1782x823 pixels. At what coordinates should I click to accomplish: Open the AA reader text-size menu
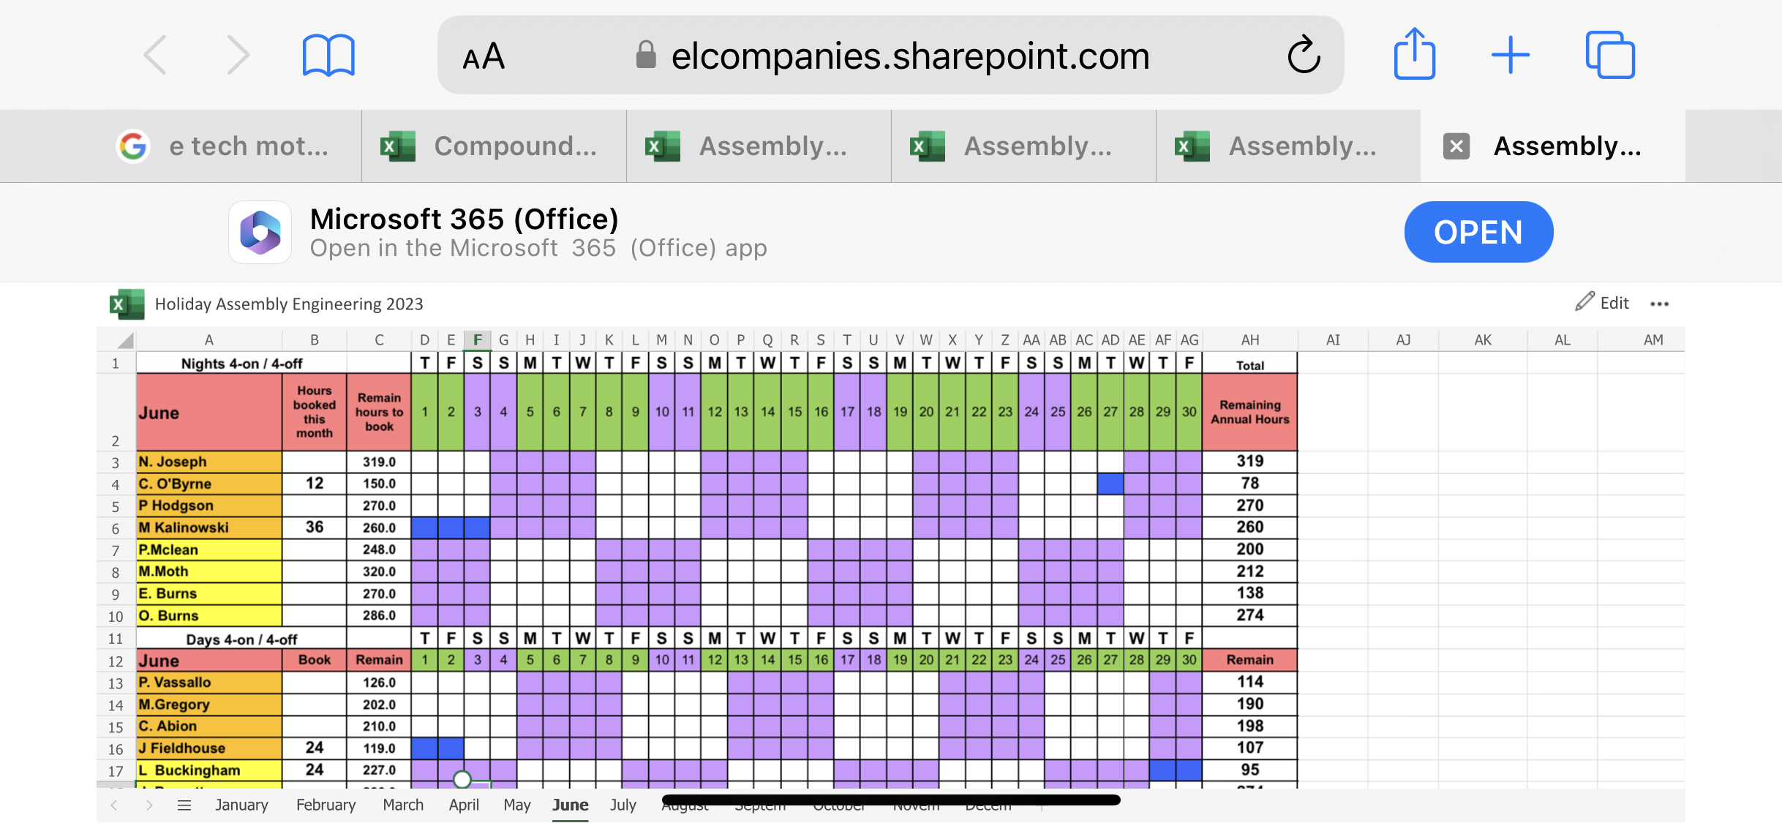click(484, 56)
